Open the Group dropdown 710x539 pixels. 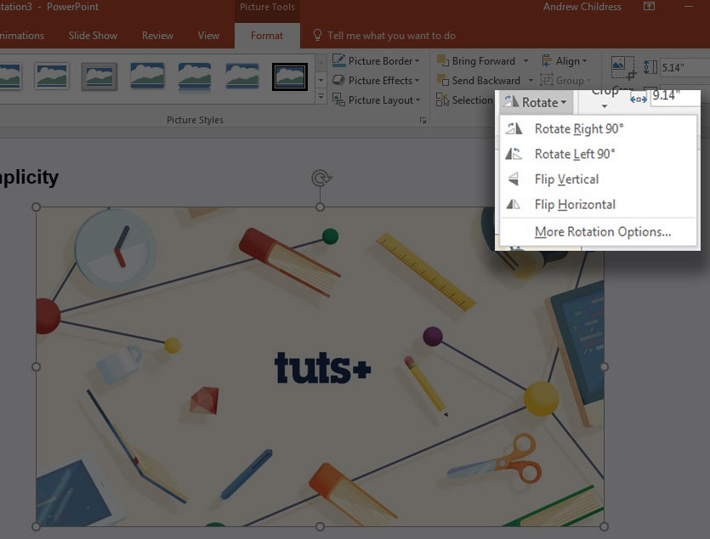[x=566, y=81]
